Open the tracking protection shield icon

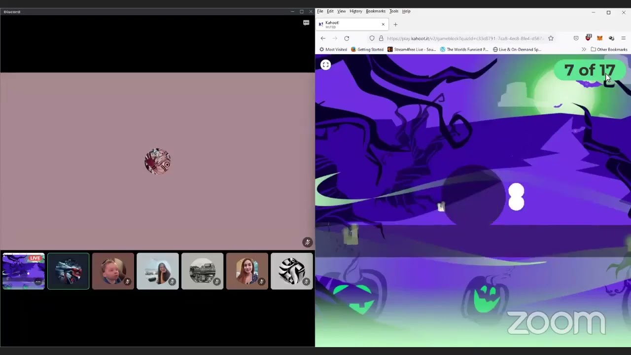(372, 38)
